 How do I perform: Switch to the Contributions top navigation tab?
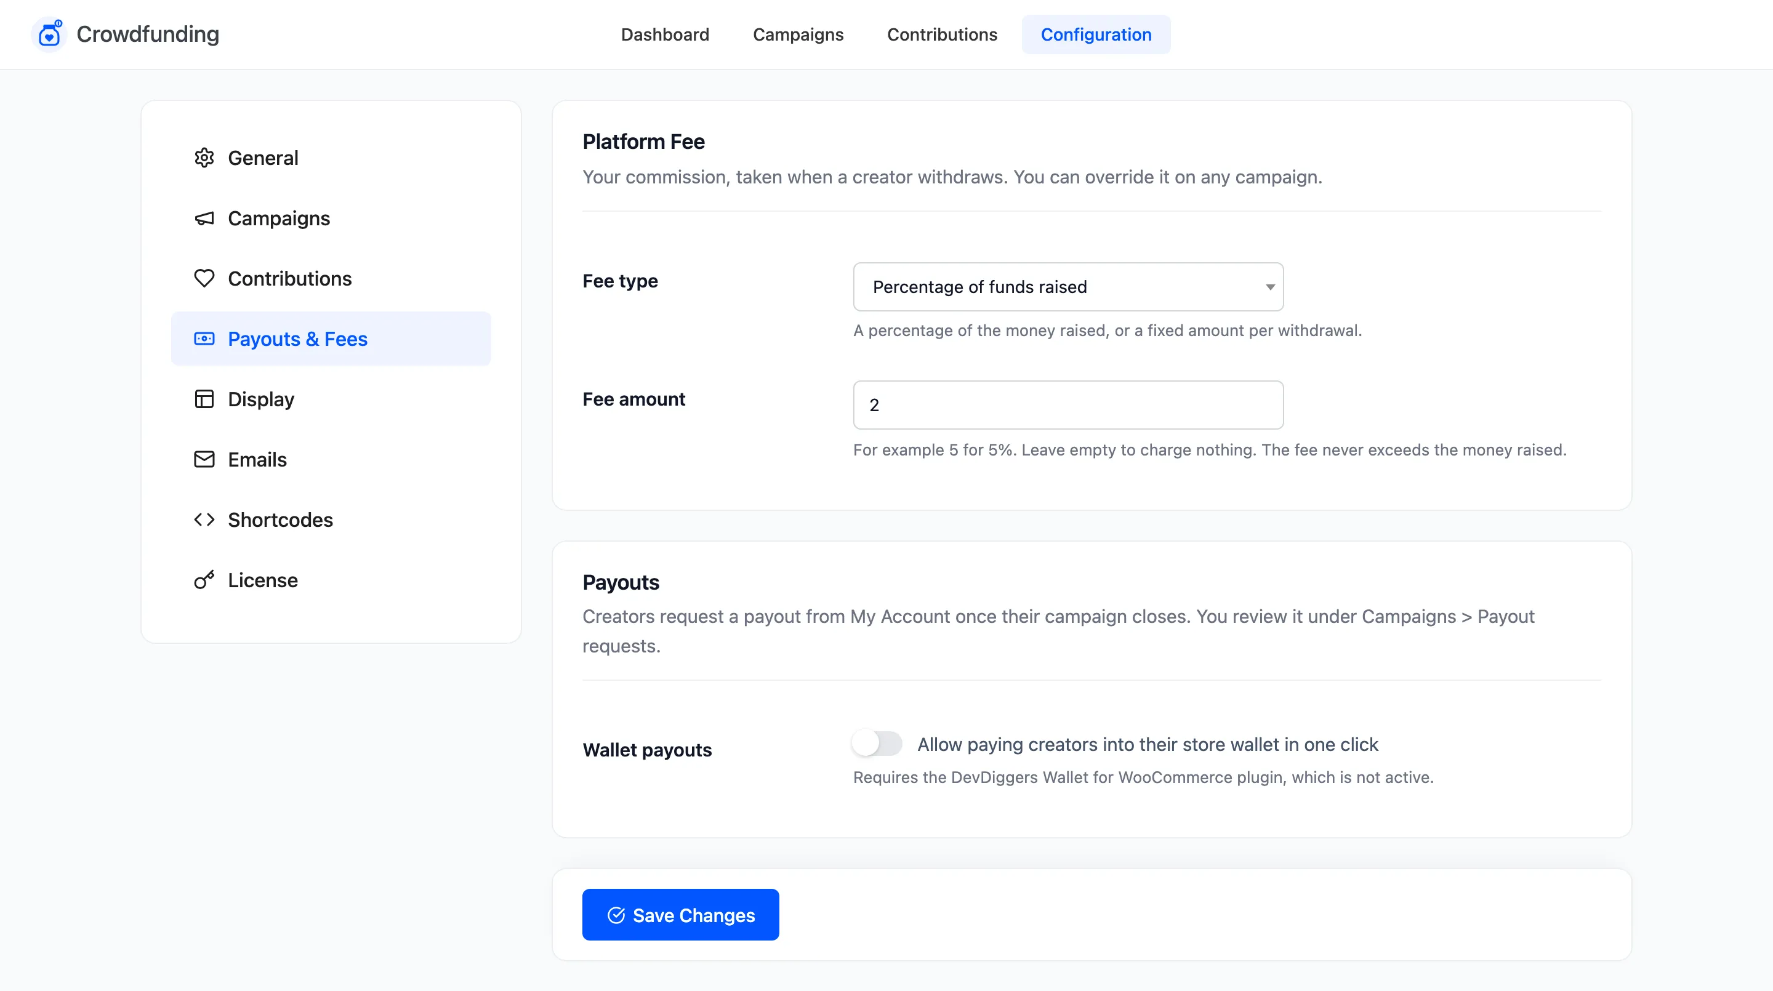point(941,34)
